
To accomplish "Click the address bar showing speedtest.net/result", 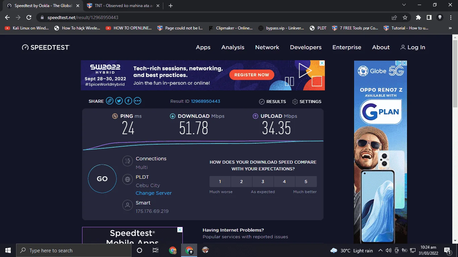I will (215, 17).
